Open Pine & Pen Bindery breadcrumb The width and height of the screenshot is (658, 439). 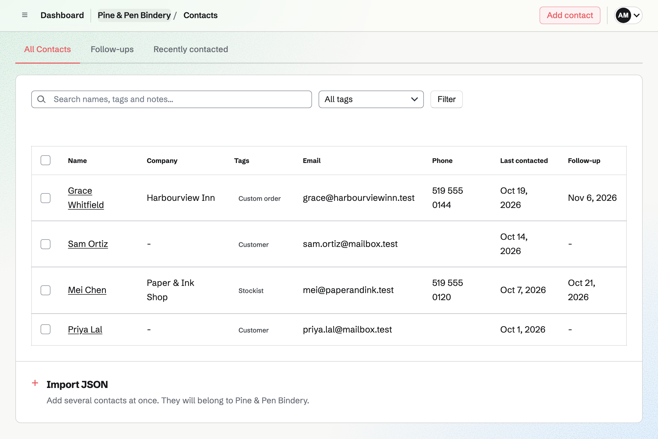[134, 15]
